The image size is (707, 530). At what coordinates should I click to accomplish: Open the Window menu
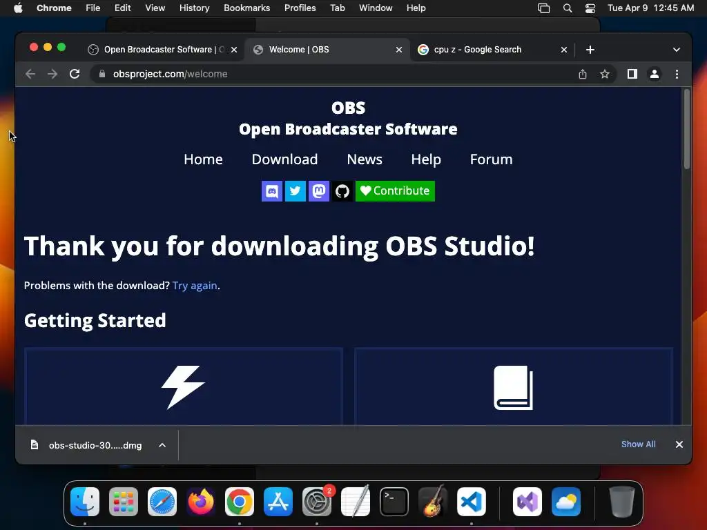tap(376, 8)
